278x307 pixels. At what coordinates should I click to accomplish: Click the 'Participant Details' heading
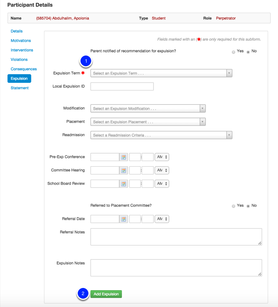(30, 5)
